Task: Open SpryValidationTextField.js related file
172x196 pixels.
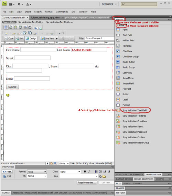Action: click(x=31, y=22)
